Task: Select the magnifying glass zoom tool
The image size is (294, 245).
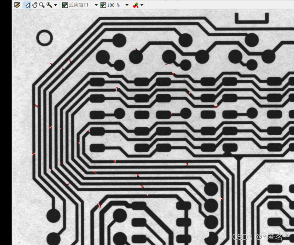Action: pos(42,5)
